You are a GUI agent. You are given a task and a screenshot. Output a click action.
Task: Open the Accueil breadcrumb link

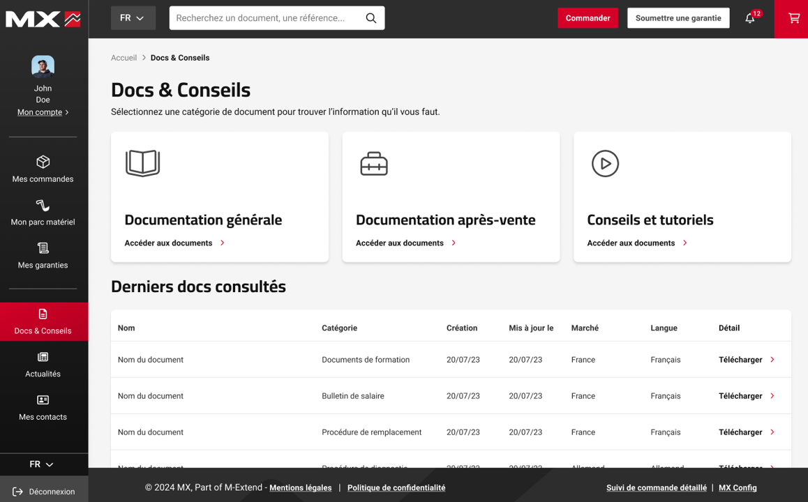point(124,57)
